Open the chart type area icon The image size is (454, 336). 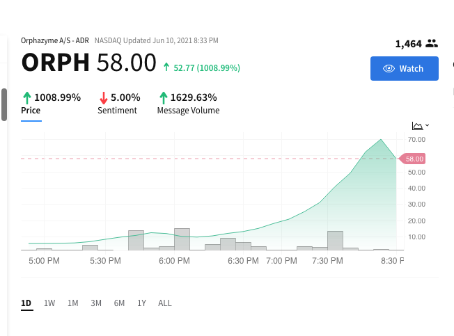(x=417, y=126)
